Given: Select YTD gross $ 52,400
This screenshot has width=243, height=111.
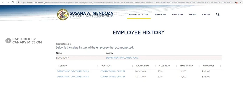Looking at the screenshot, I should [x=206, y=77].
